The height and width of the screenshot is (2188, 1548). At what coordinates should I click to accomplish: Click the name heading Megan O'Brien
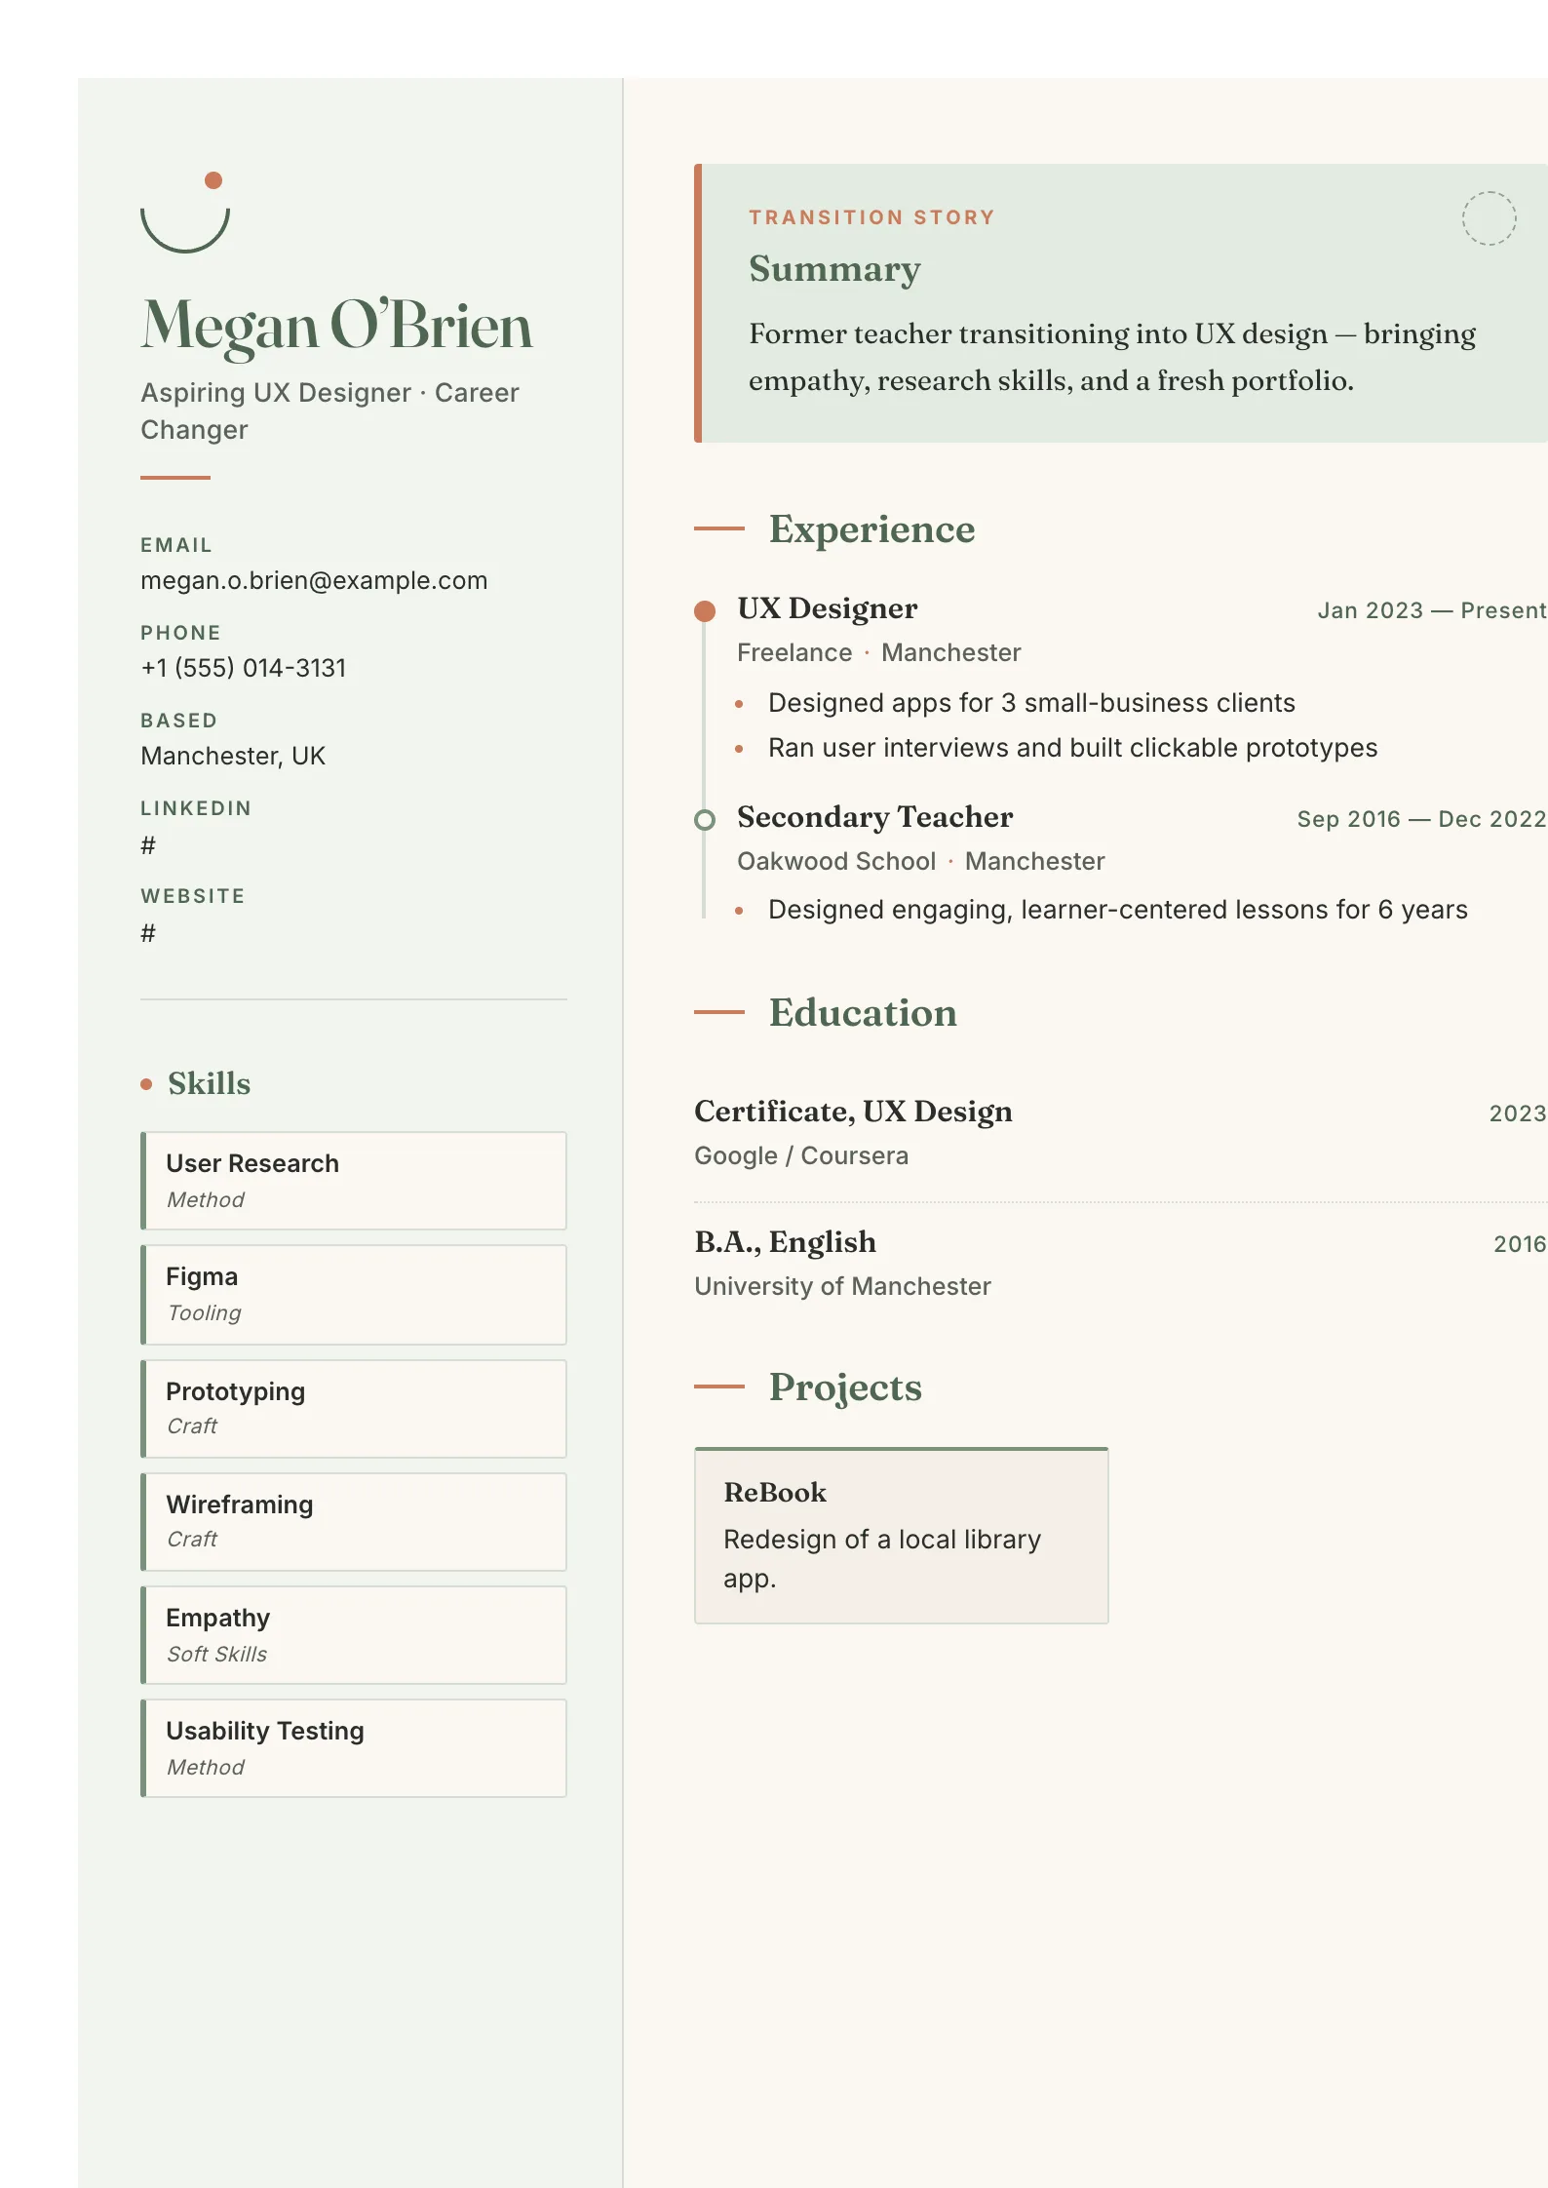337,326
